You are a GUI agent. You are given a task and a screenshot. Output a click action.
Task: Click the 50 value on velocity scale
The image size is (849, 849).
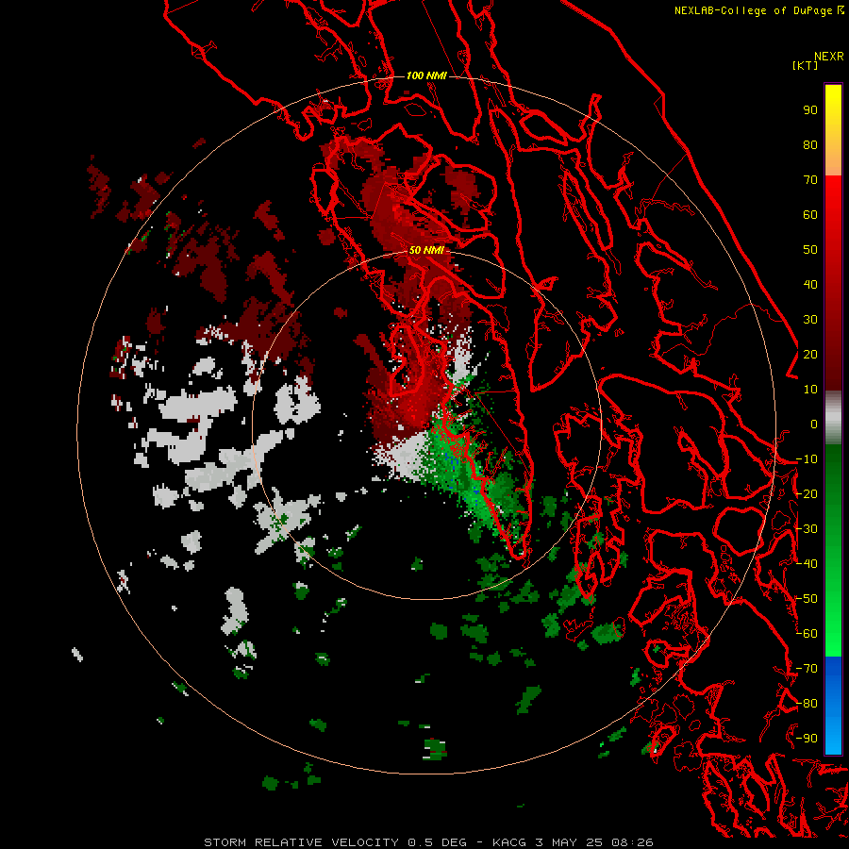810,250
